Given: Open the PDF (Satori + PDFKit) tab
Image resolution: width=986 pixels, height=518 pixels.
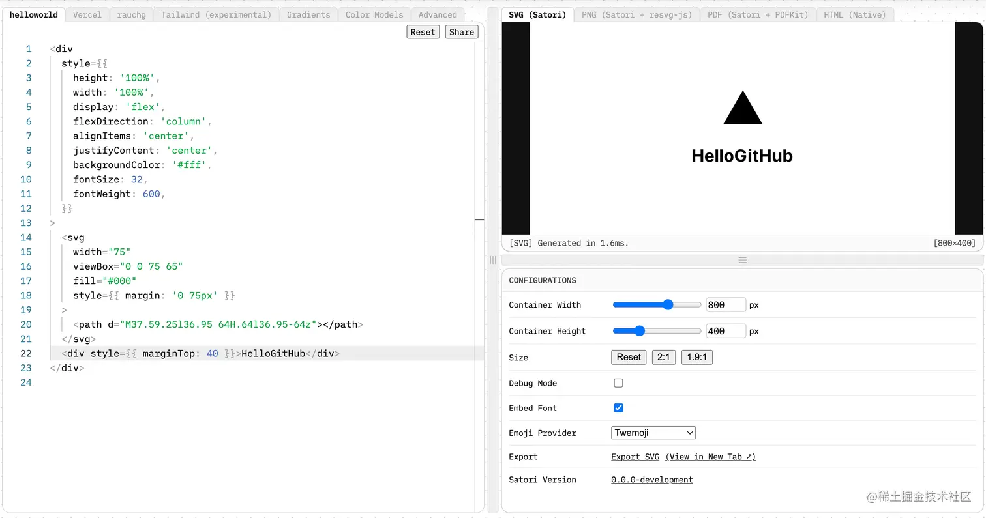Looking at the screenshot, I should pyautogui.click(x=758, y=14).
